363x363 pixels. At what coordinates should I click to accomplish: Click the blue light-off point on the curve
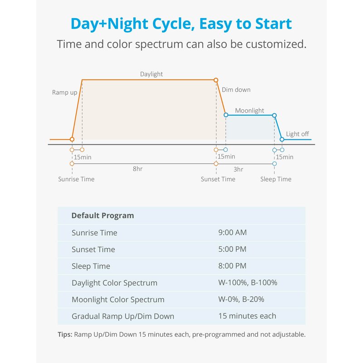(282, 139)
